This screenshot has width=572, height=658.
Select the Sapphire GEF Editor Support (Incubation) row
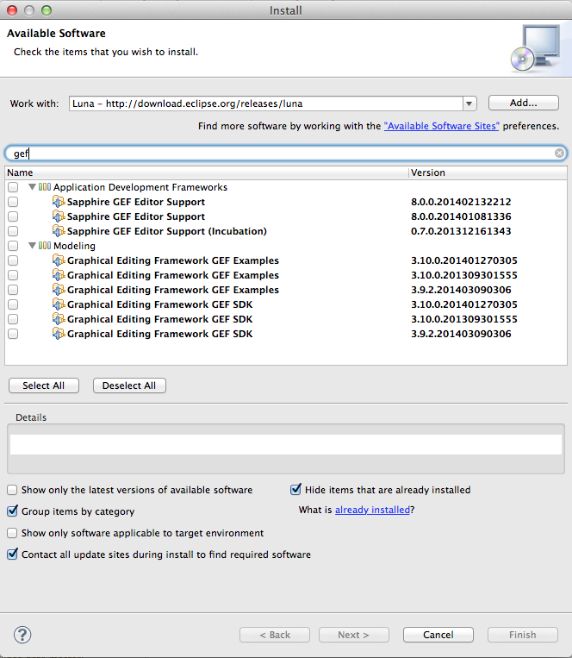(x=286, y=231)
